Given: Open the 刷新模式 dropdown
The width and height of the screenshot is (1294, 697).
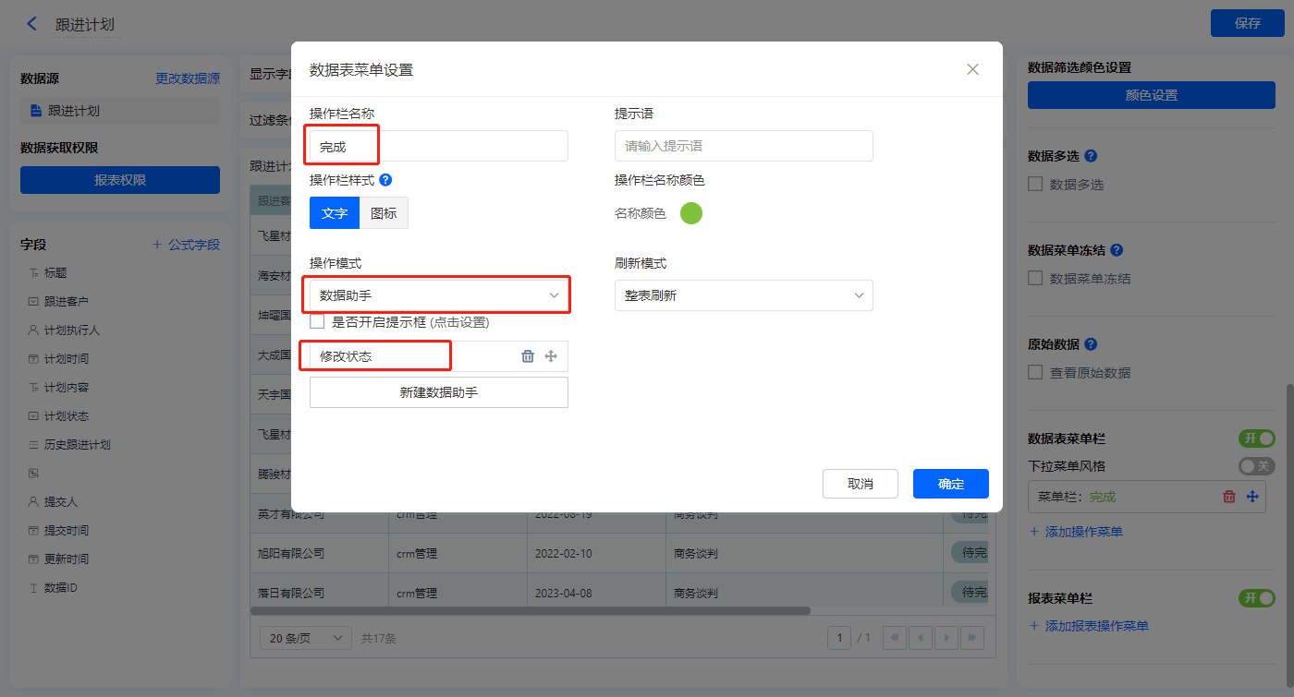Looking at the screenshot, I should [x=743, y=295].
